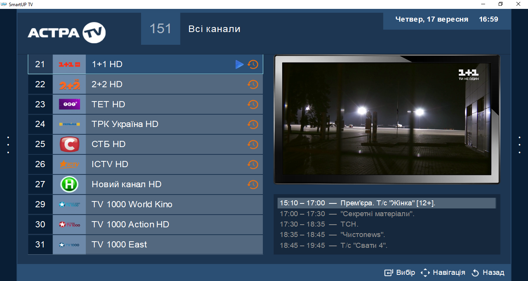Click the СТБ red logo
The height and width of the screenshot is (281, 528).
pos(69,144)
